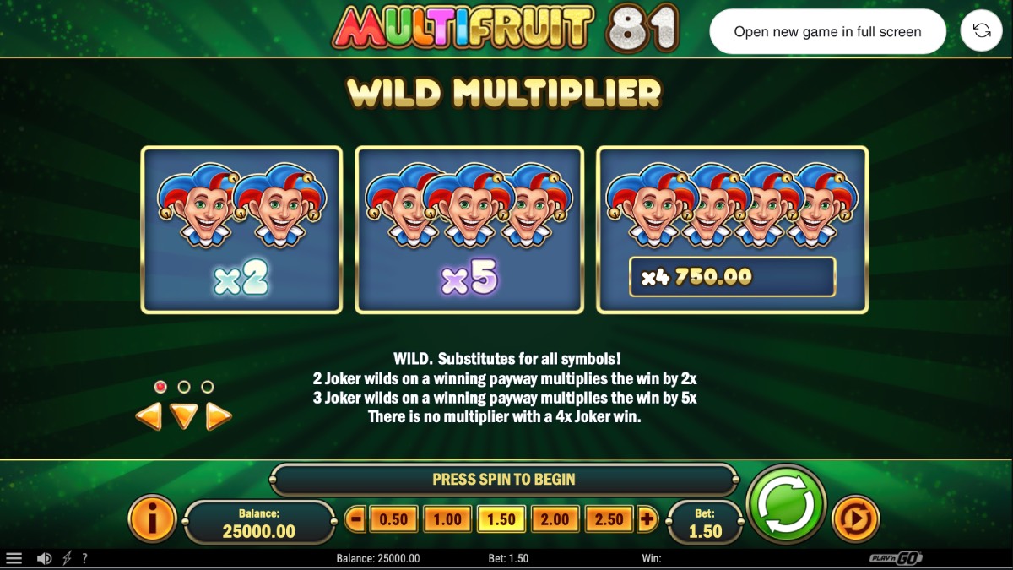
Task: Decrease bet with the minus button
Action: 355,519
